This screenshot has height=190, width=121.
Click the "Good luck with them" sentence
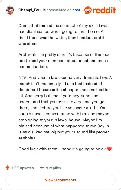click(x=62, y=149)
